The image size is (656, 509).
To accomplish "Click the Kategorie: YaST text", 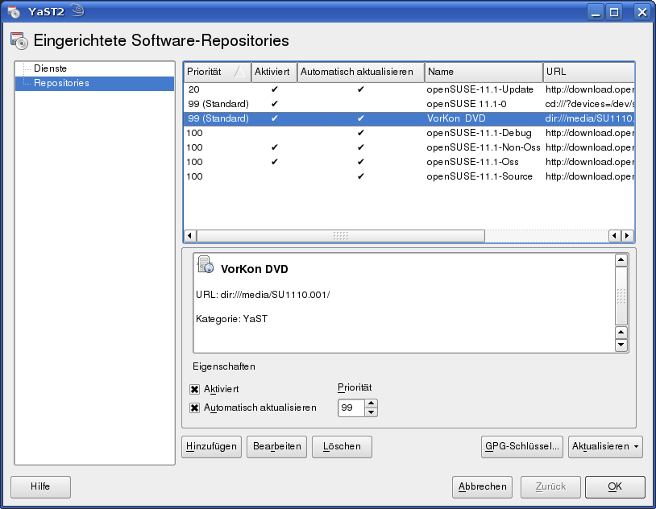I will pyautogui.click(x=232, y=319).
